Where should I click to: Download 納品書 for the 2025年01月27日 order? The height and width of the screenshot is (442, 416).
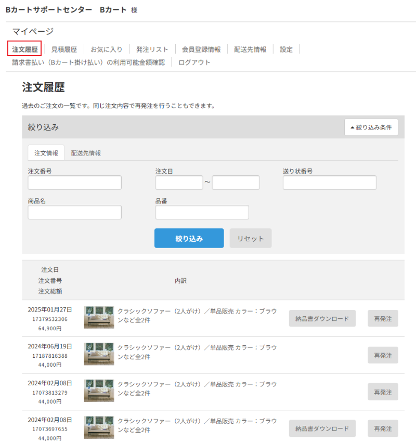click(322, 318)
